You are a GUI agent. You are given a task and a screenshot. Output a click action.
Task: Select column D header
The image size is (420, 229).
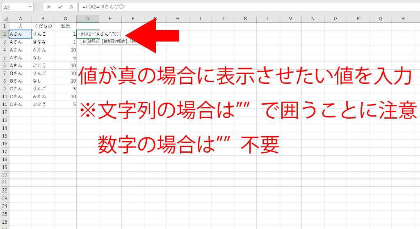tap(88, 18)
